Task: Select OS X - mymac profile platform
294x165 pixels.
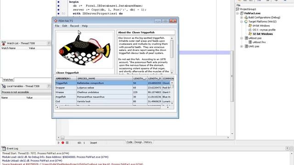Action: pyautogui.click(x=264, y=30)
